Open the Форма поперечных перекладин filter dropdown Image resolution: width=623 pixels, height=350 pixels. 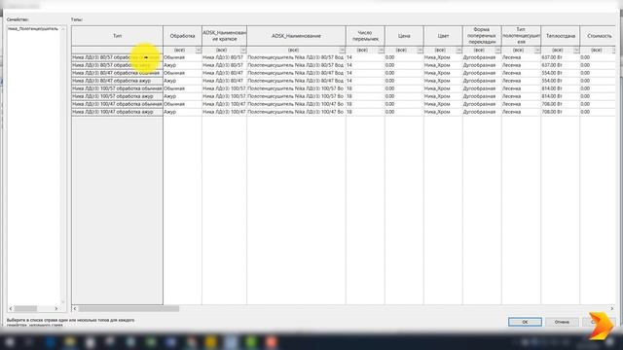tap(497, 50)
